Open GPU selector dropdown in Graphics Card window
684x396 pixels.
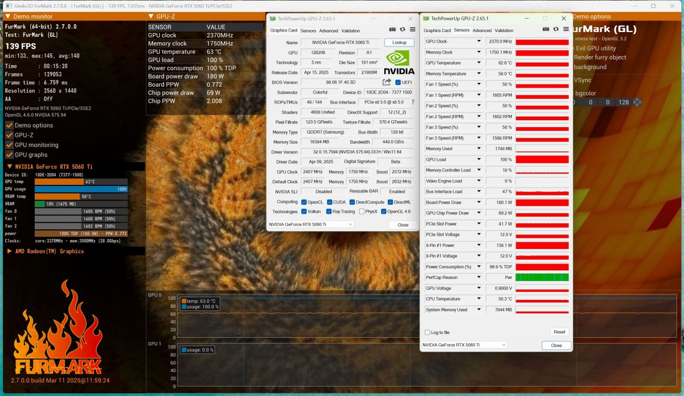[x=310, y=224]
